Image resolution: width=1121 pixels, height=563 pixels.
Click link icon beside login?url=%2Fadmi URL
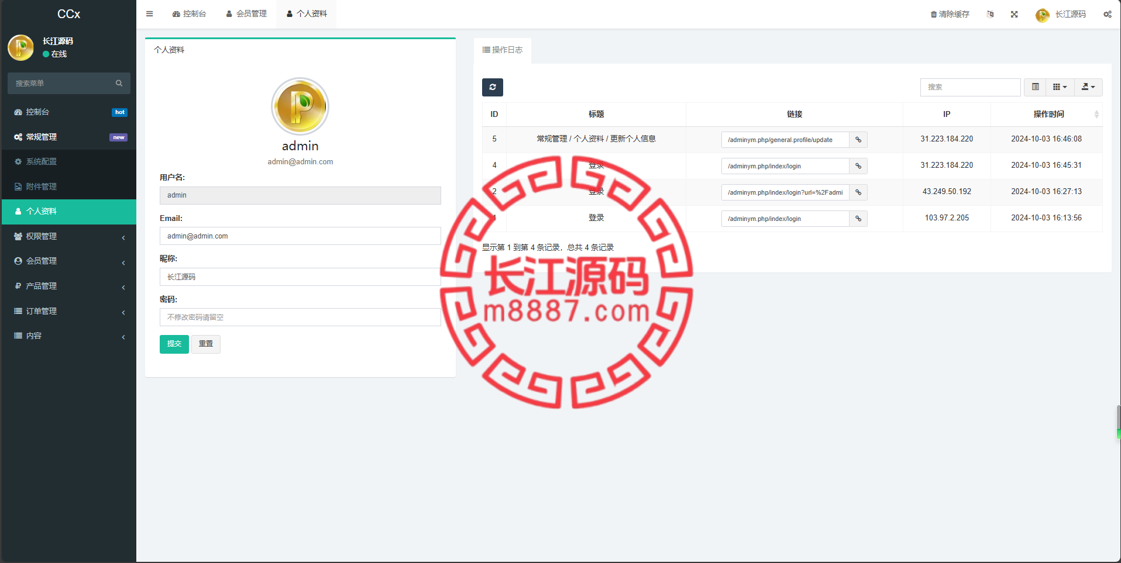coord(858,192)
